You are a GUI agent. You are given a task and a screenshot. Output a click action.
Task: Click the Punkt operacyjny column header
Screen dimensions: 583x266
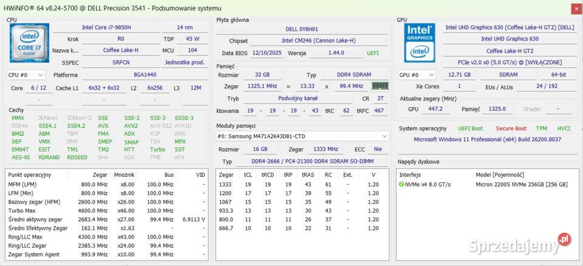(29, 175)
